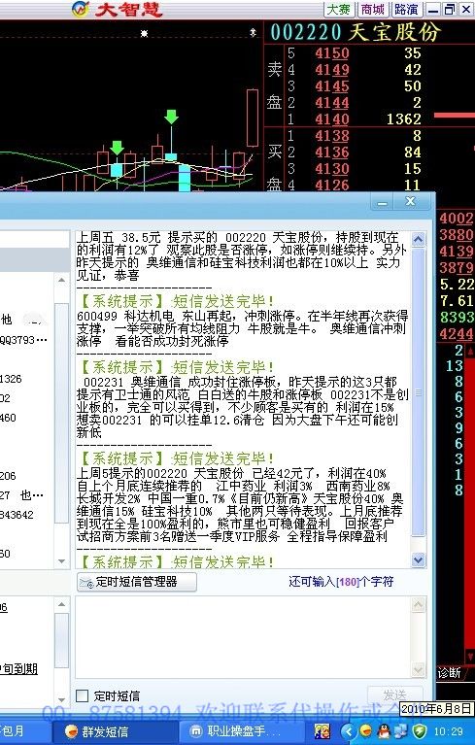Image resolution: width=475 pixels, height=745 pixels.
Task: Click the asterisk marker at top of chart
Action: (145, 33)
